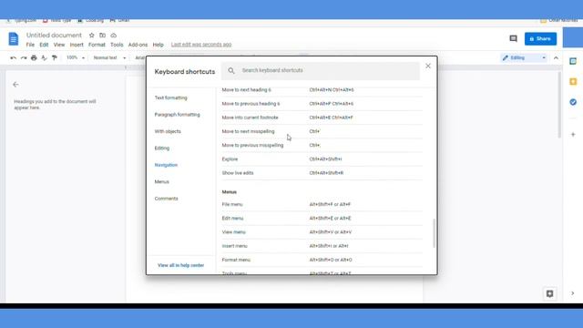Click the Explore button at bottom right

549,293
